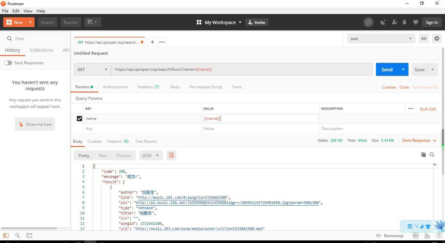Viewport: 445px width, 243px height.
Task: Open find and replace in status bar
Action: coord(17,236)
